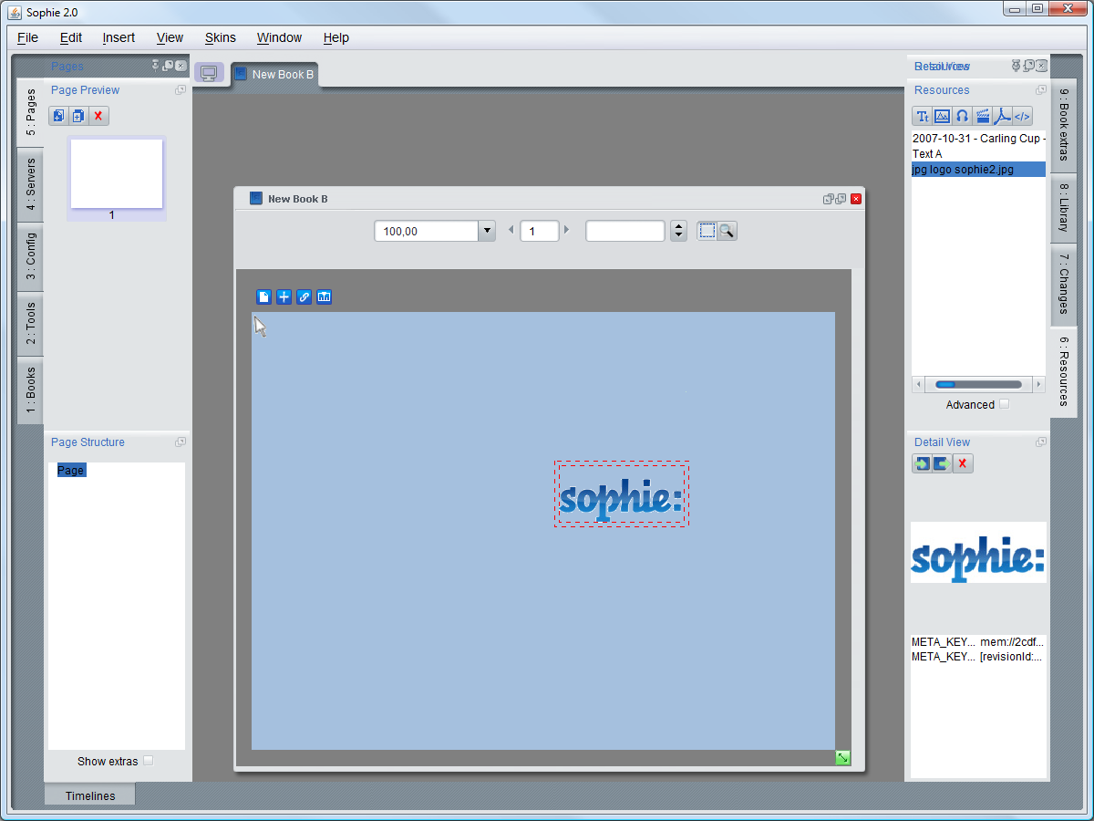Detach the Resources sub-panel
Screen dimensions: 1094x821
1041,90
